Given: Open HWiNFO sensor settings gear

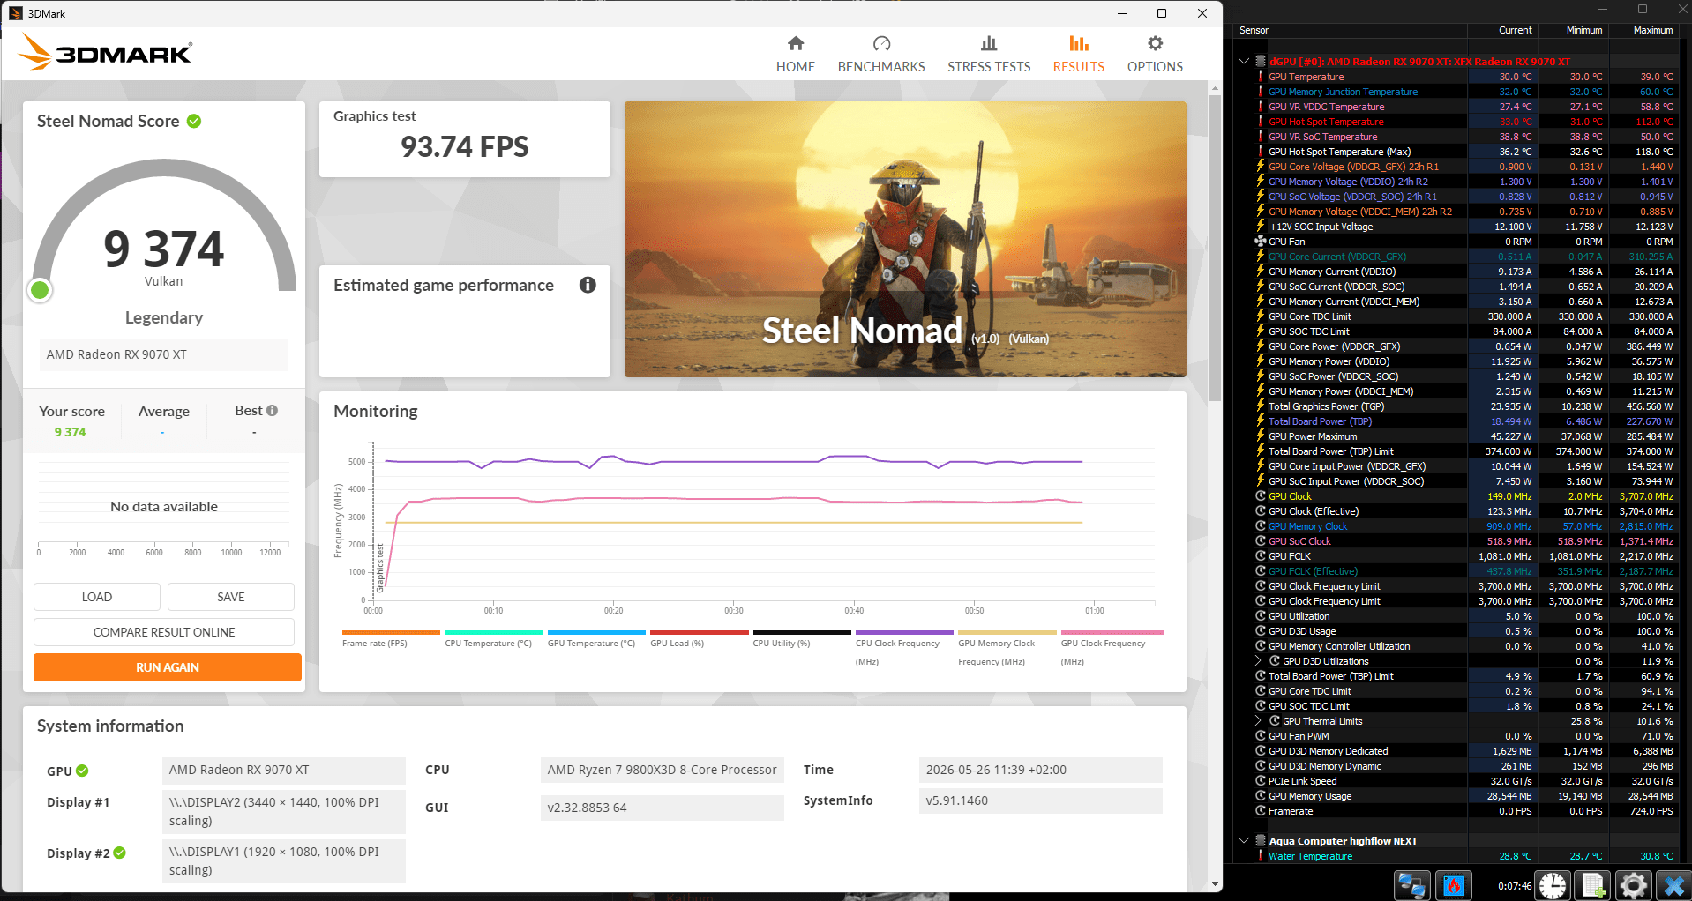Looking at the screenshot, I should pos(1634,885).
